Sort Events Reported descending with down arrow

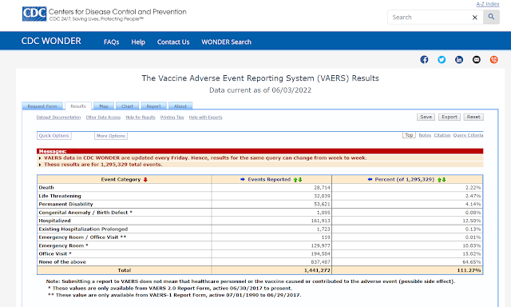[300, 180]
